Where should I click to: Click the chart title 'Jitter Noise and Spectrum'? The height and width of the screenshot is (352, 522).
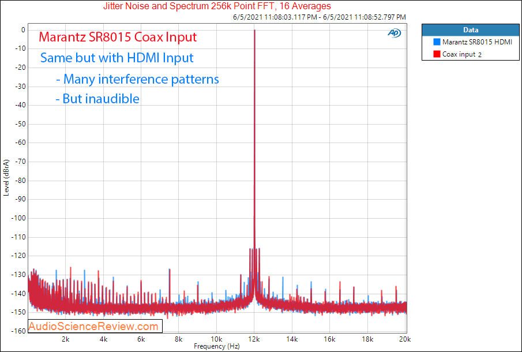click(217, 6)
